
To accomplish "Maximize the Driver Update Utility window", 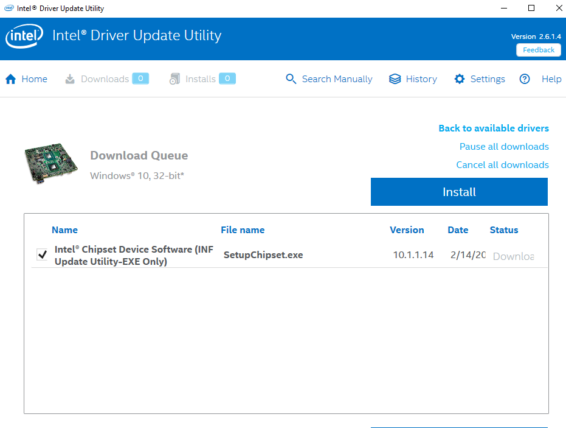I will coord(531,8).
